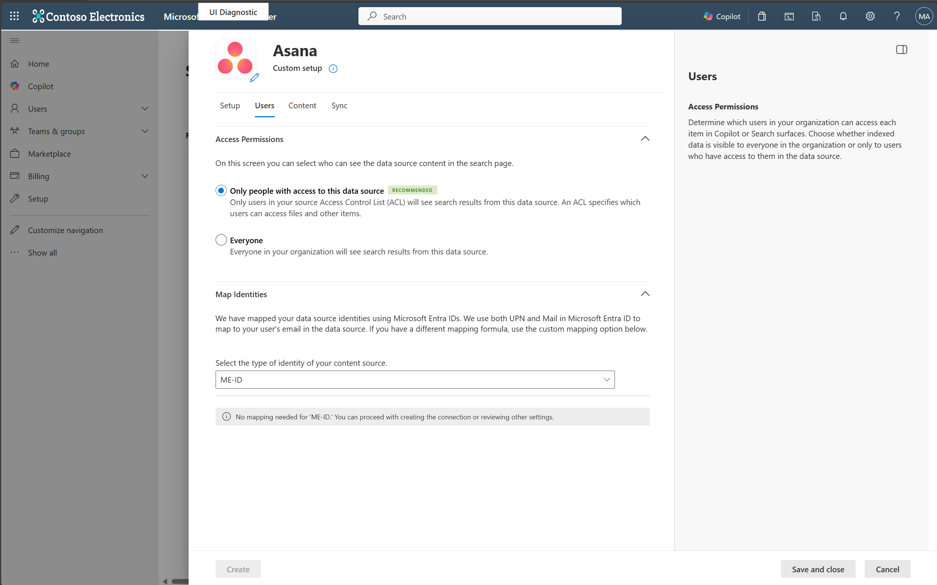Switch to the Users tab

click(265, 105)
